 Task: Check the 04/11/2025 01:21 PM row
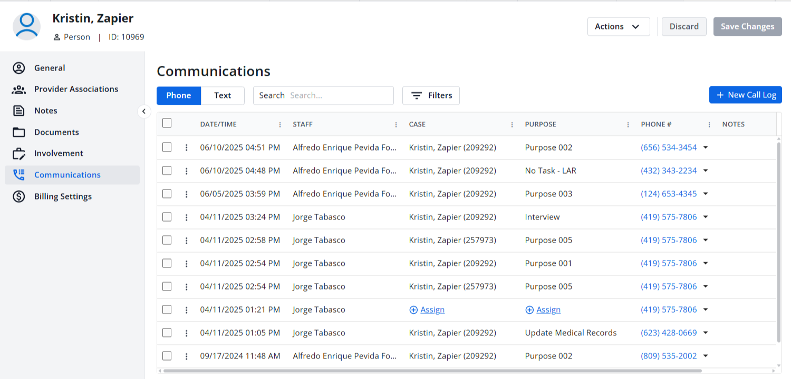167,310
